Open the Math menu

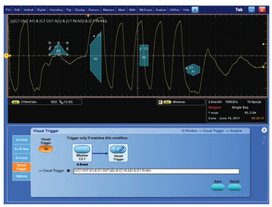pos(132,10)
